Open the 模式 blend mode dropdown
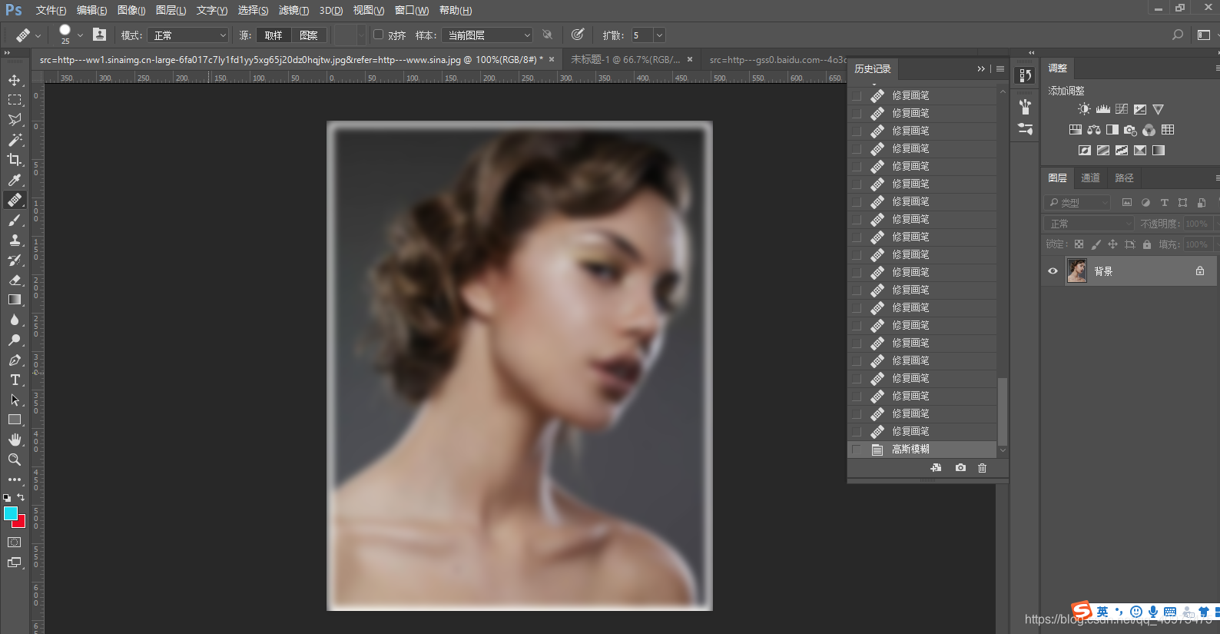 pyautogui.click(x=189, y=35)
